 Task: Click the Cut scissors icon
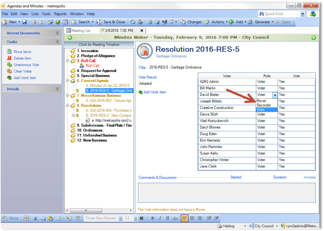(x=35, y=218)
